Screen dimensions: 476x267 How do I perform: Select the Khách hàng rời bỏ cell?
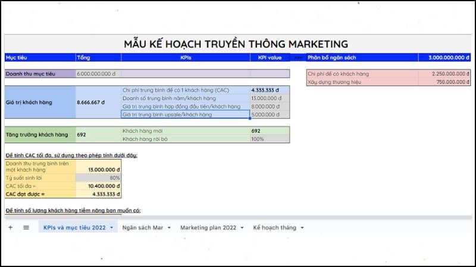coord(186,139)
